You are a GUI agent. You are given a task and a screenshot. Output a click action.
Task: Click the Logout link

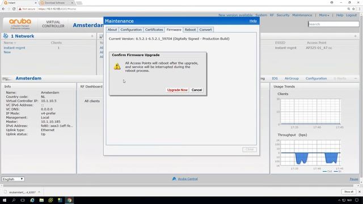352,15
